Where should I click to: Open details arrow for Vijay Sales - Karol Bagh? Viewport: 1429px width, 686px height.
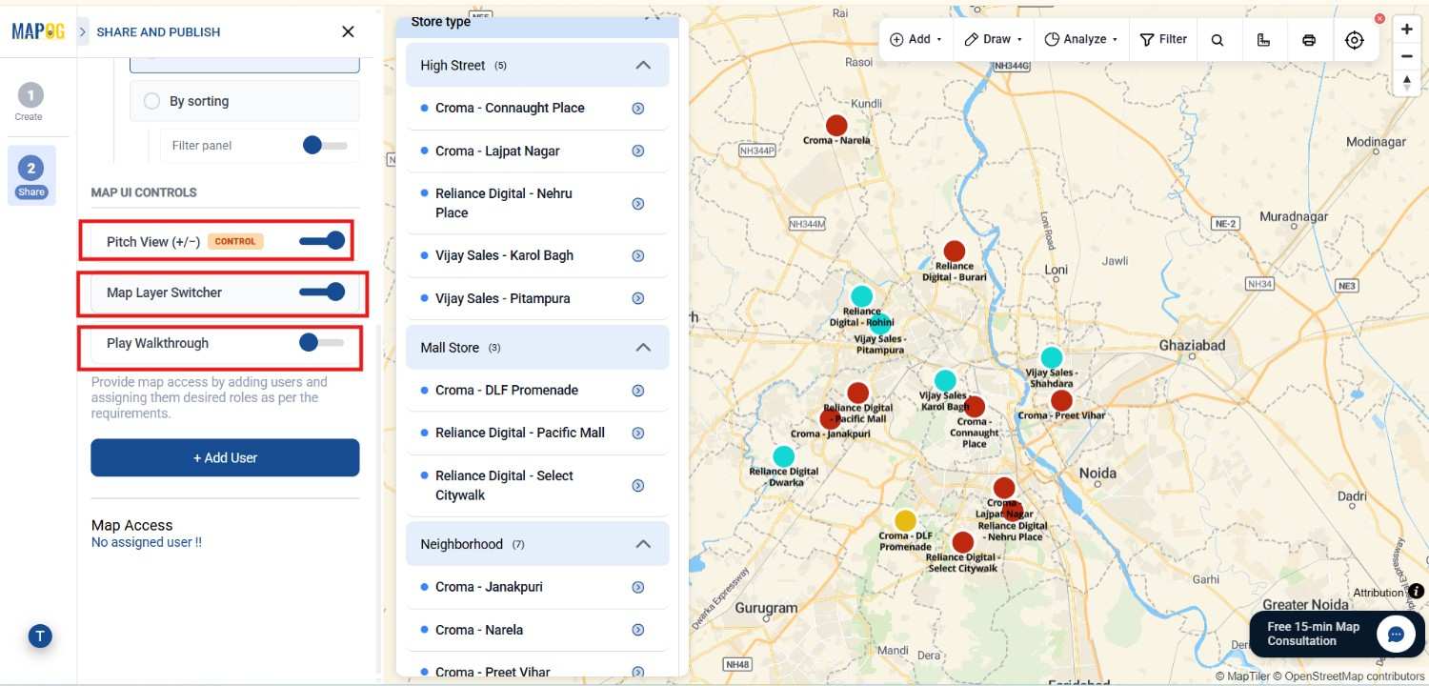638,256
